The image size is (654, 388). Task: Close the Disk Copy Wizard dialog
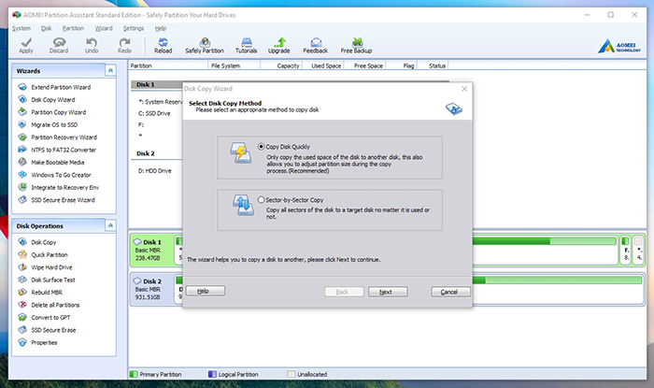(x=464, y=89)
